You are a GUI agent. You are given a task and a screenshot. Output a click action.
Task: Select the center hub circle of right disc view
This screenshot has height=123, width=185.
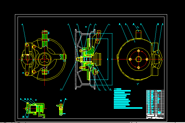tap(139, 59)
